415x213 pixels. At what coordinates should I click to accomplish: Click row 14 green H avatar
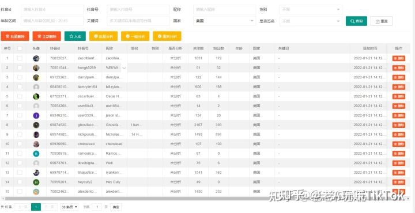pyautogui.click(x=36, y=182)
